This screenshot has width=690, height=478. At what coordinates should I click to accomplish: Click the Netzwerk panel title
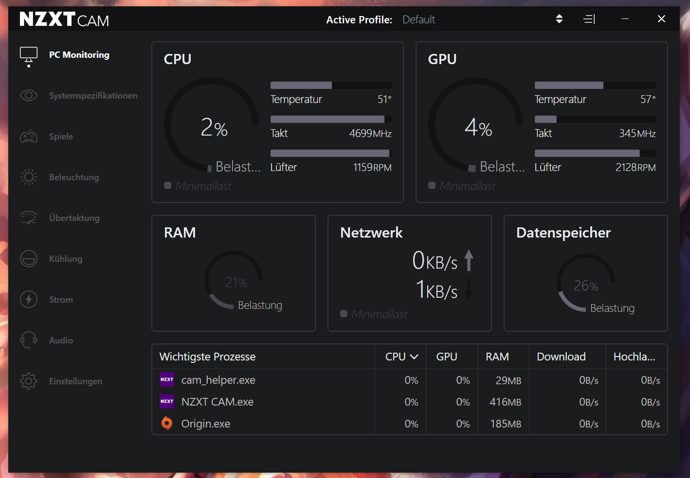point(371,233)
